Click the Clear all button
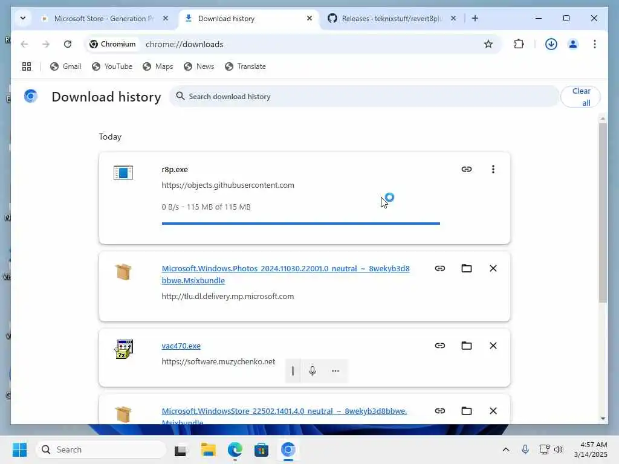The image size is (619, 464). 580,97
